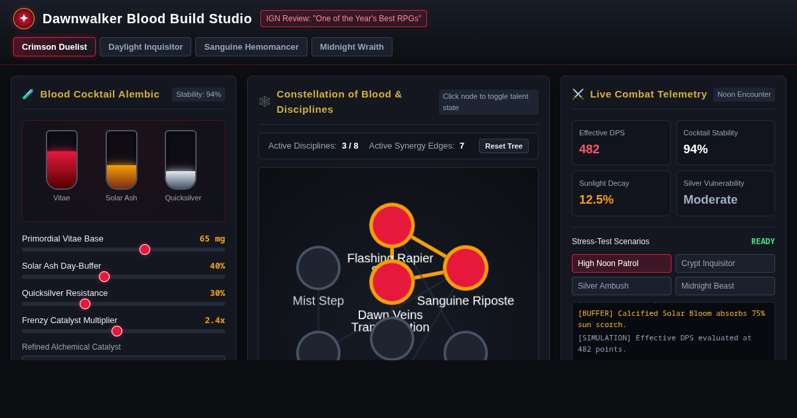
Task: Click the "Constellation of Blood & Disciplines" title
Action: click(339, 102)
